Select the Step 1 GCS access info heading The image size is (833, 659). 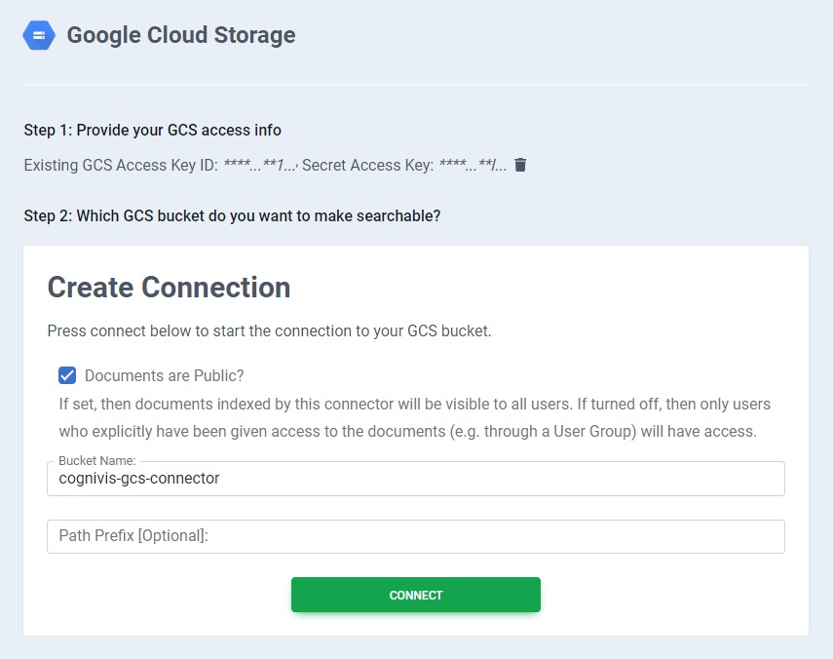point(152,130)
